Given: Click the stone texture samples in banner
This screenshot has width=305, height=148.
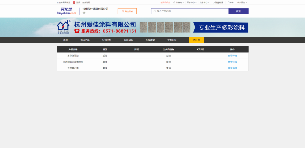Looking at the screenshot, I should point(165,27).
